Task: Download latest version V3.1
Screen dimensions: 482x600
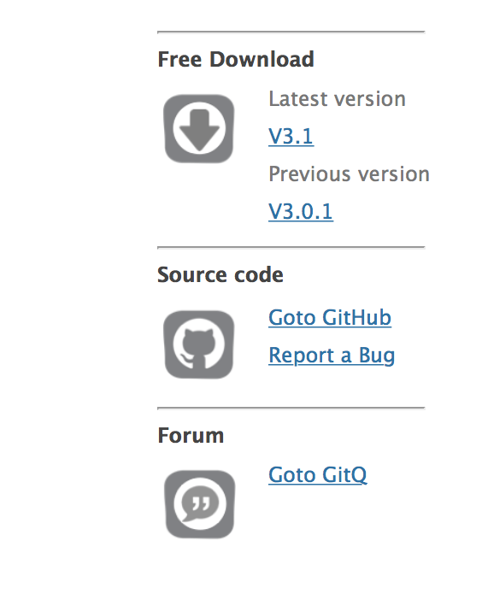Action: tap(291, 136)
